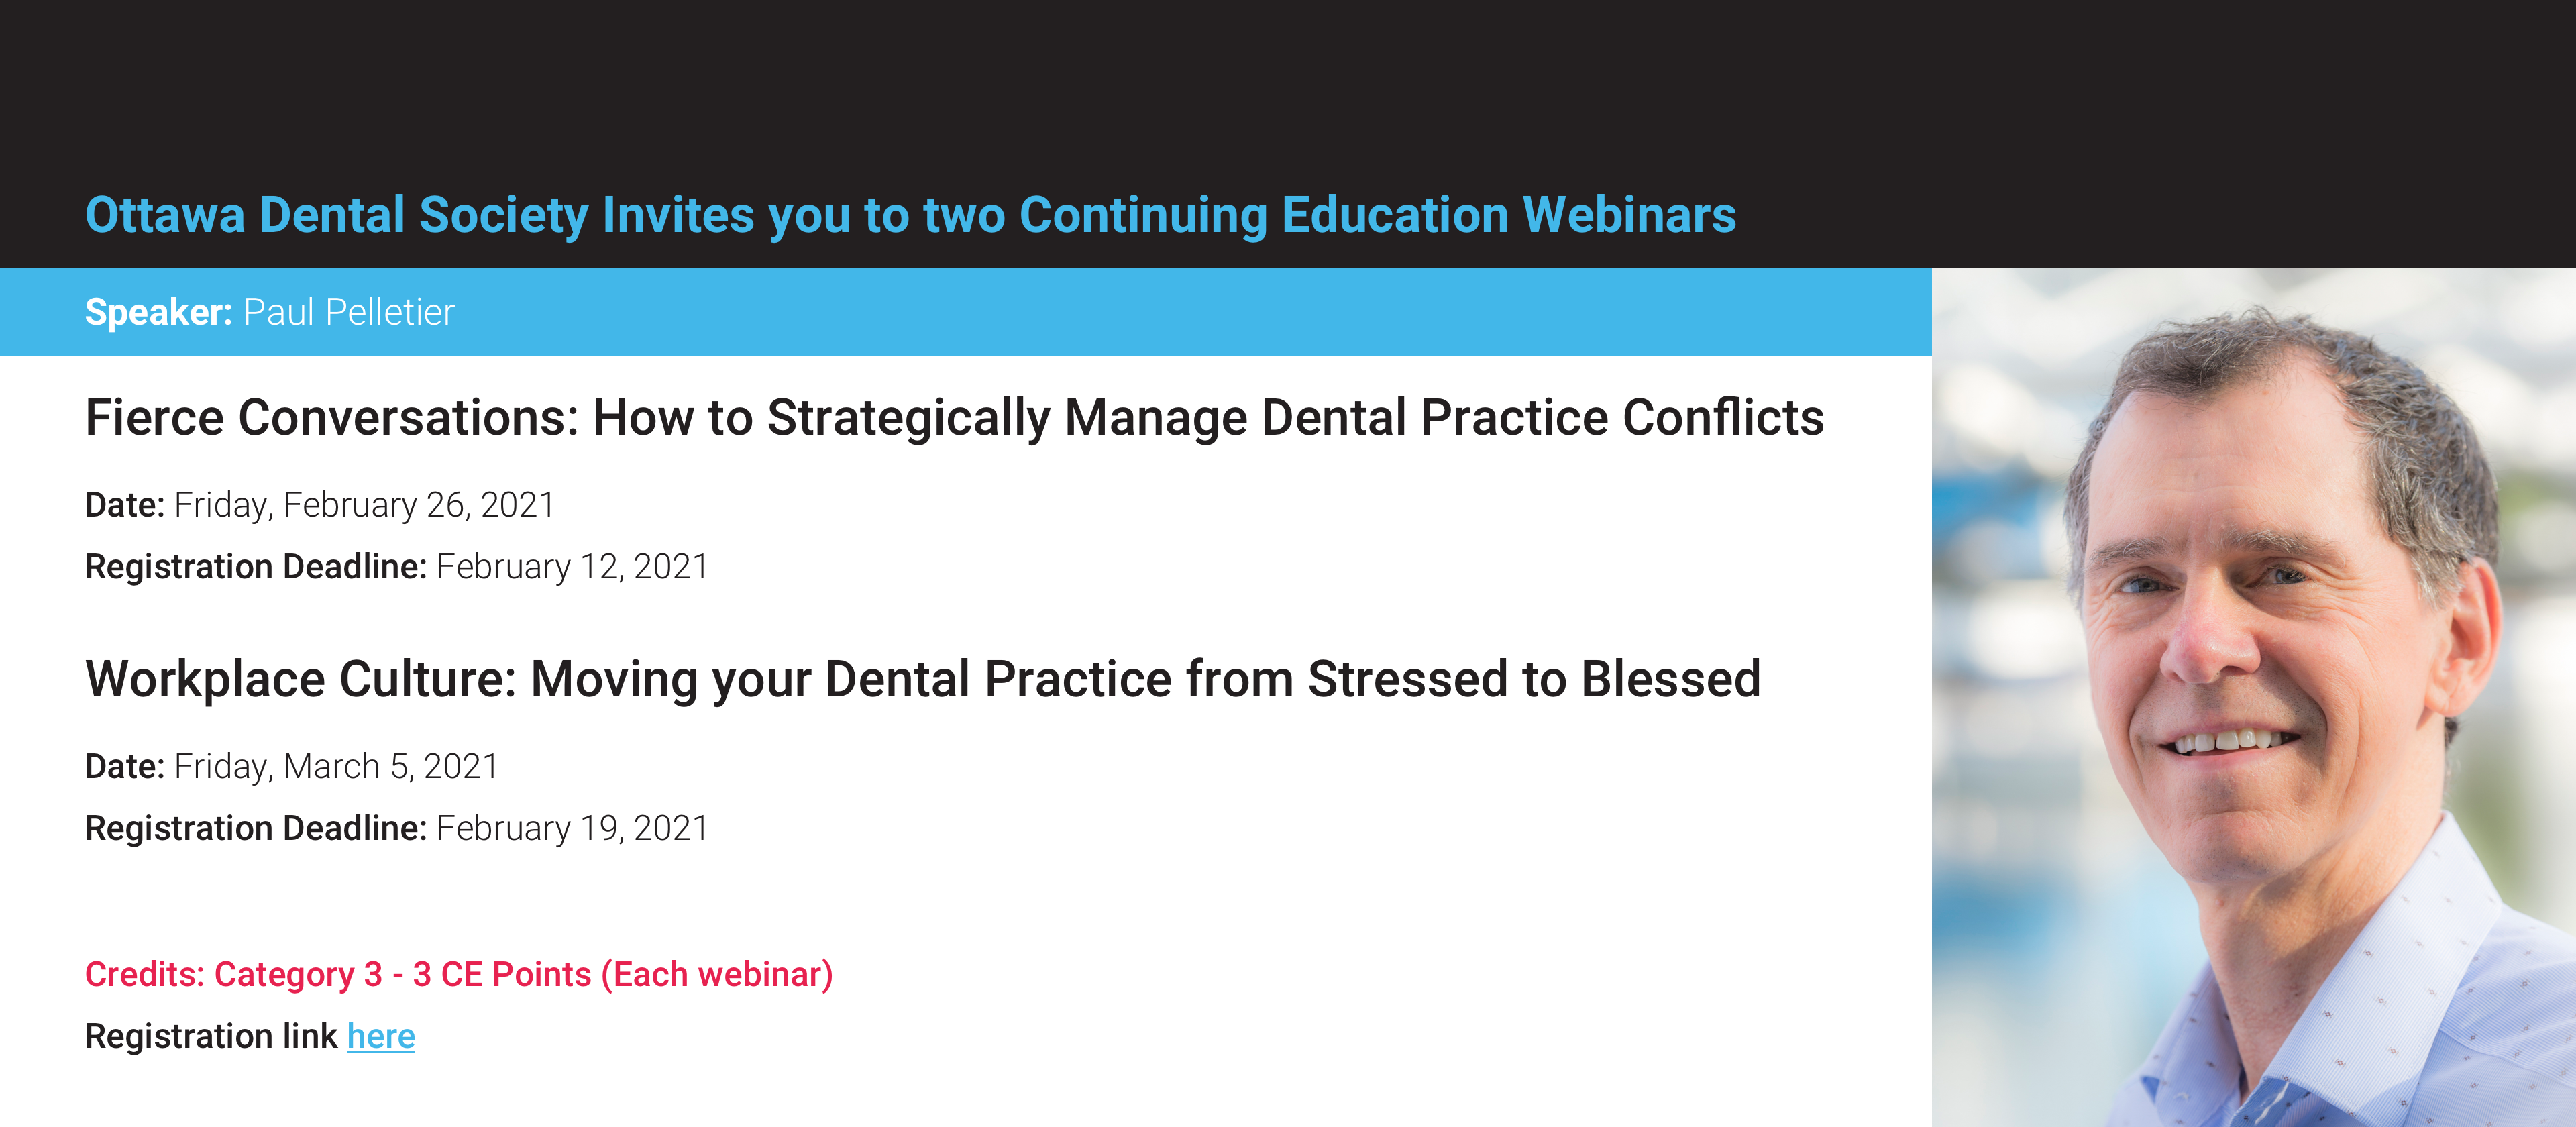
Task: Click the February 12, 2021 registration deadline
Action: click(x=572, y=567)
